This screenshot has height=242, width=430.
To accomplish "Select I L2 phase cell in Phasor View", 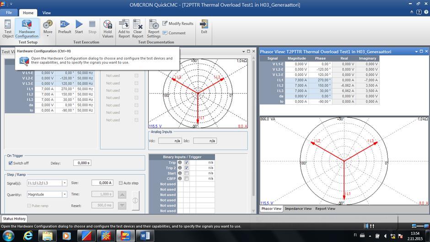I will point(320,86).
